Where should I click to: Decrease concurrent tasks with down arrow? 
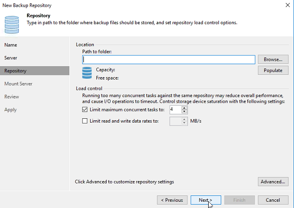click(184, 112)
